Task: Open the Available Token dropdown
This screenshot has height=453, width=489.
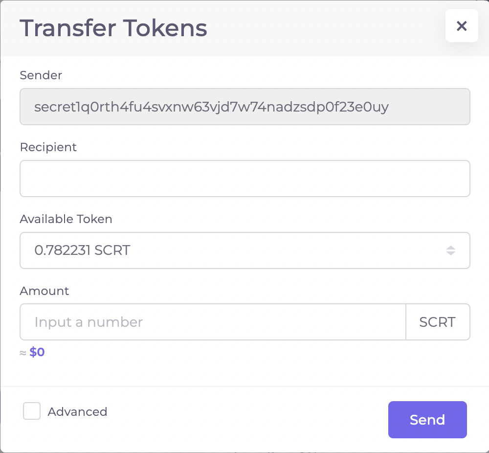Action: click(x=244, y=250)
